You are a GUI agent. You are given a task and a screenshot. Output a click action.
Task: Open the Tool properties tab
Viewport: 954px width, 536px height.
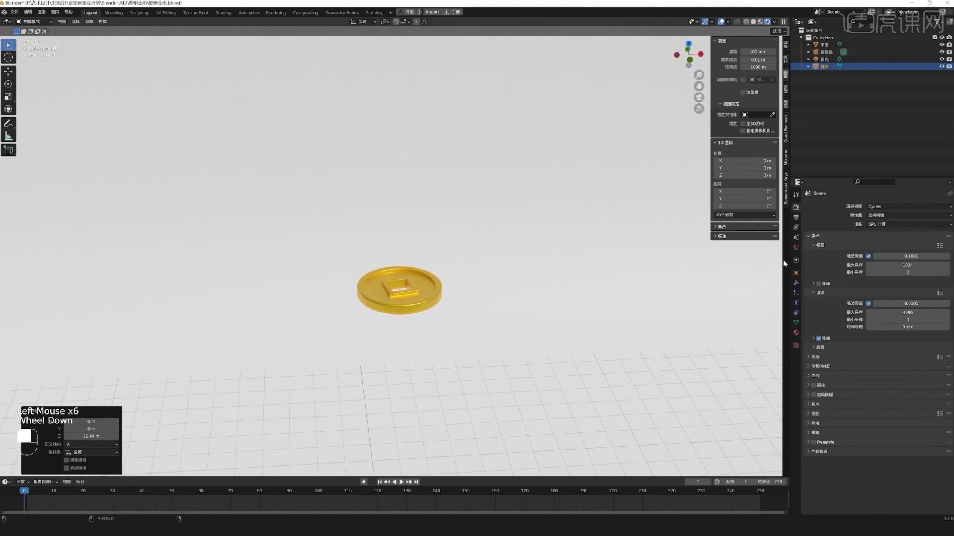796,195
